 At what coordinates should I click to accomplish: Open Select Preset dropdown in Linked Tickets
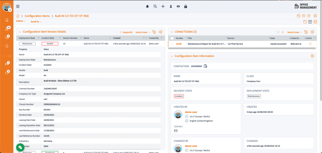click(294, 32)
